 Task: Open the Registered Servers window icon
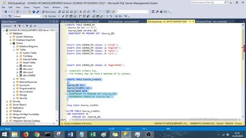(x=153, y=12)
